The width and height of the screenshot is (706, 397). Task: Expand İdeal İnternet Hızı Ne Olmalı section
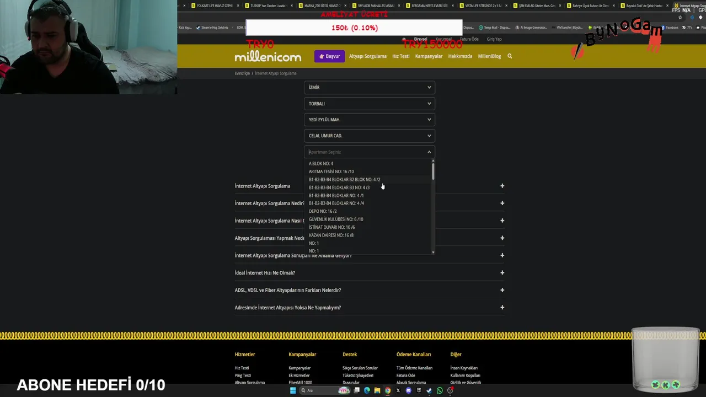[370, 272]
